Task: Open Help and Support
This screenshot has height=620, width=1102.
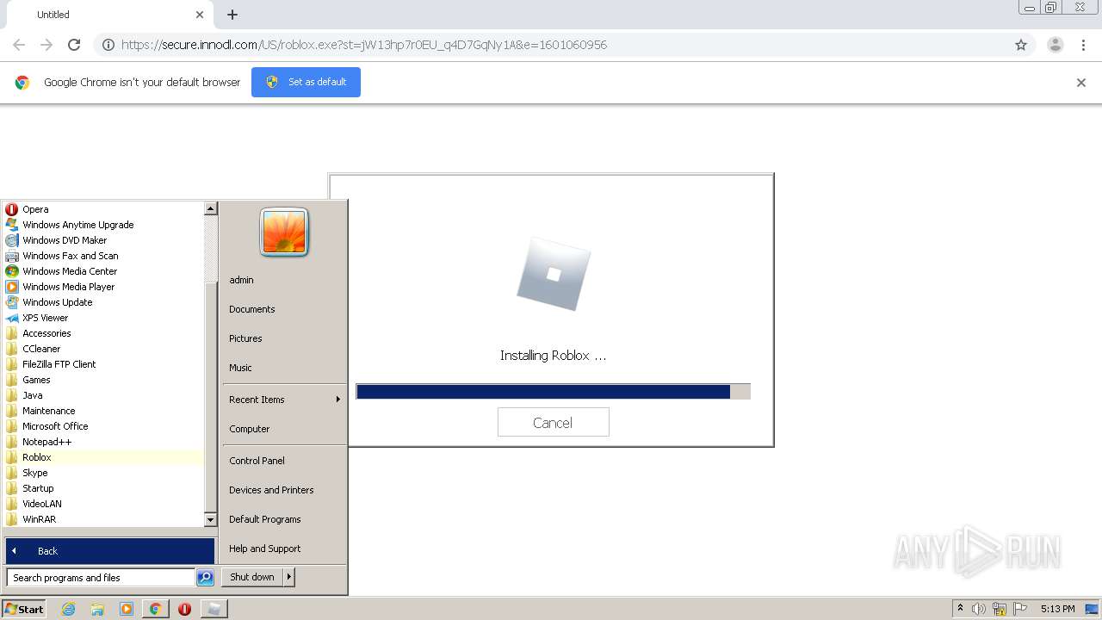Action: coord(284,549)
